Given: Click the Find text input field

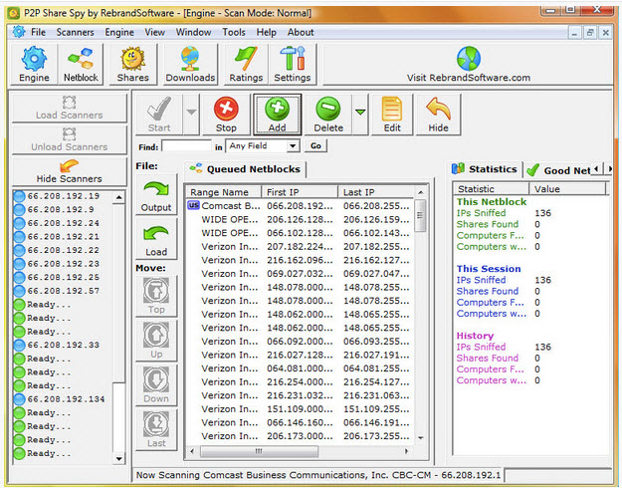Looking at the screenshot, I should tap(186, 146).
